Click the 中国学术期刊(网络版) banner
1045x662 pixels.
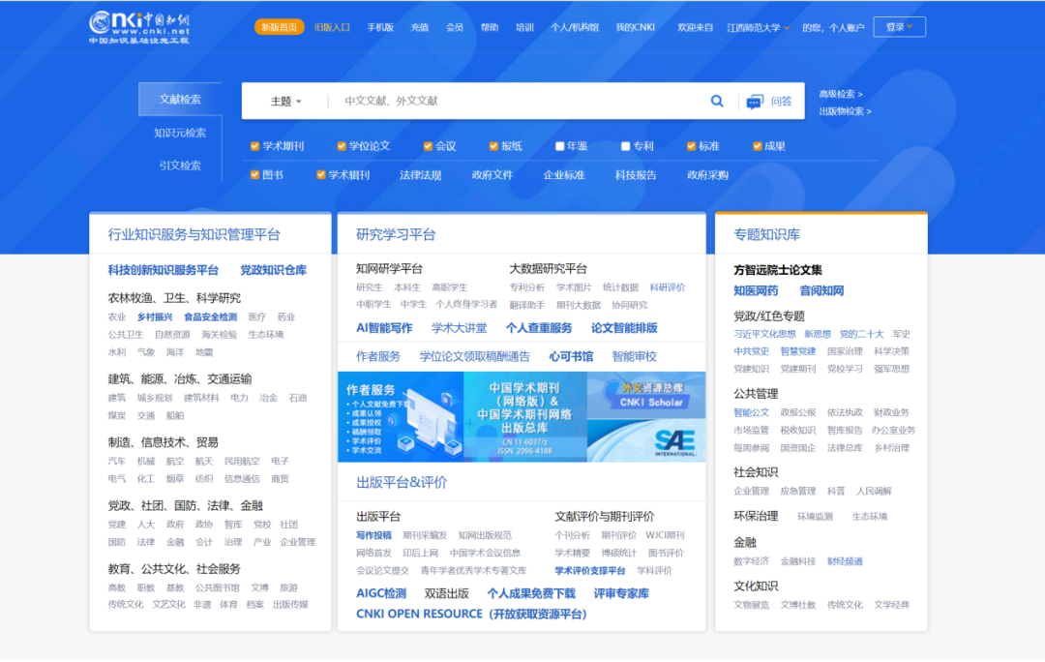(x=525, y=417)
